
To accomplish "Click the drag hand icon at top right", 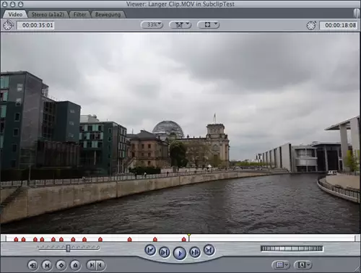I will coord(357,13).
